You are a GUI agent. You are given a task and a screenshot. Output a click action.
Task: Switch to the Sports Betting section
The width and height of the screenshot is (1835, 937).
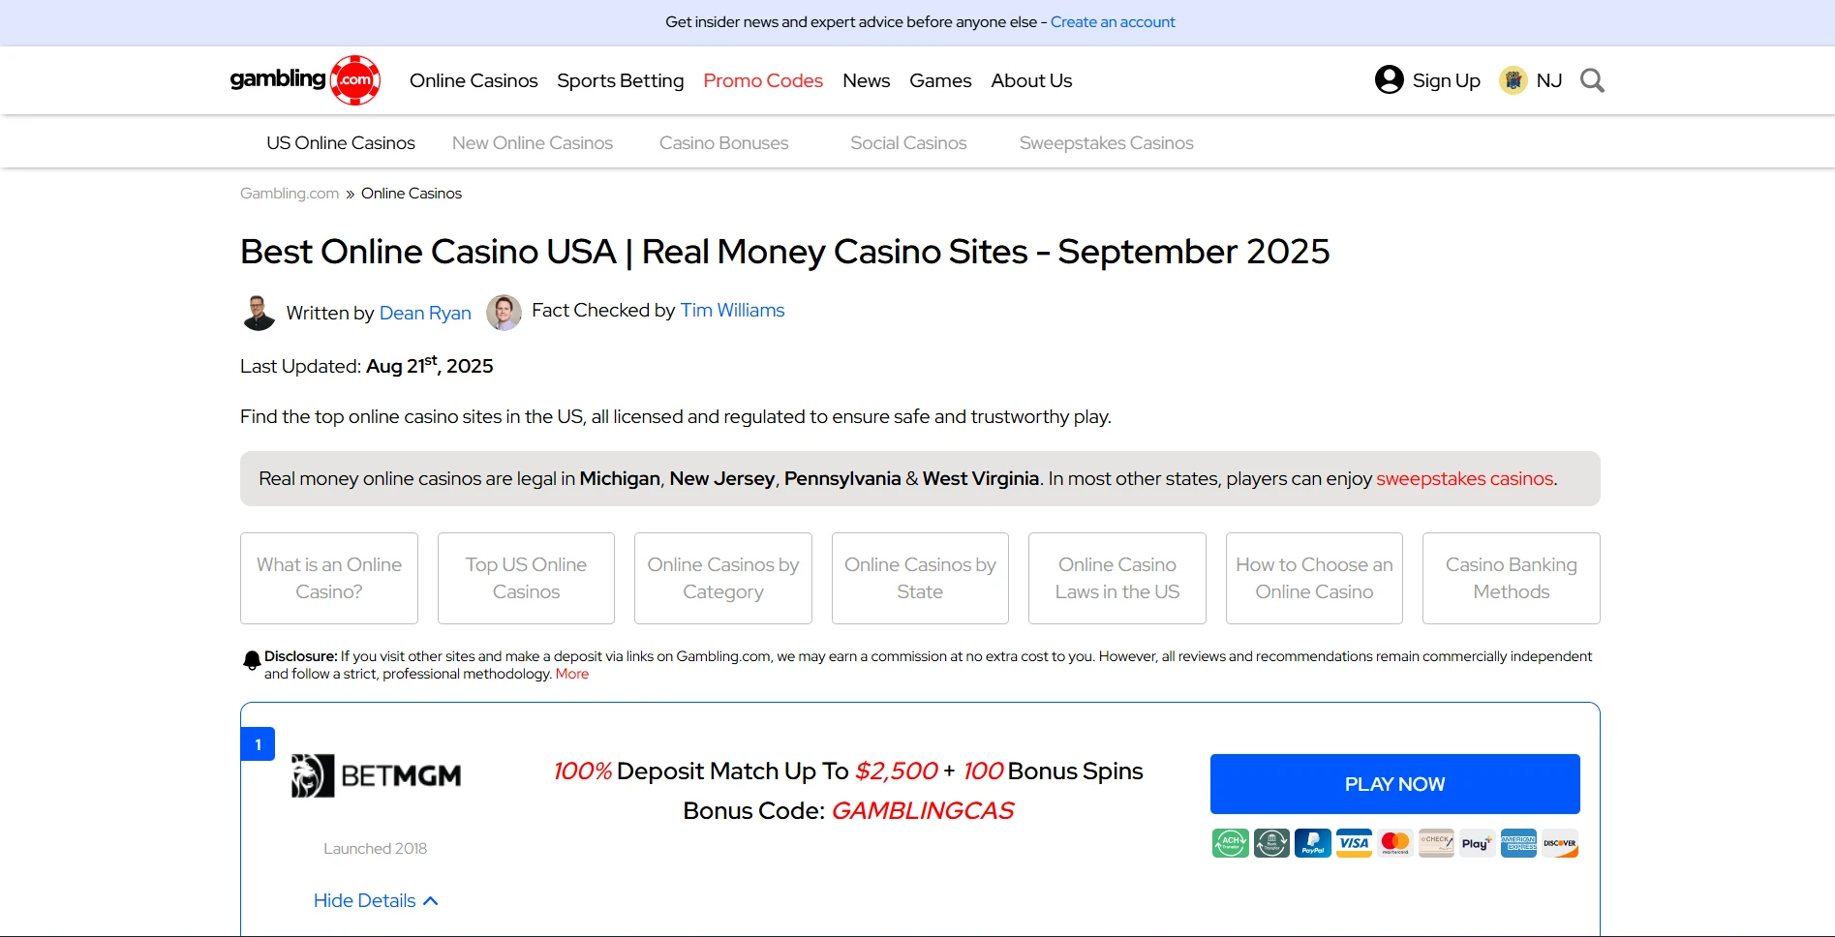click(x=620, y=80)
